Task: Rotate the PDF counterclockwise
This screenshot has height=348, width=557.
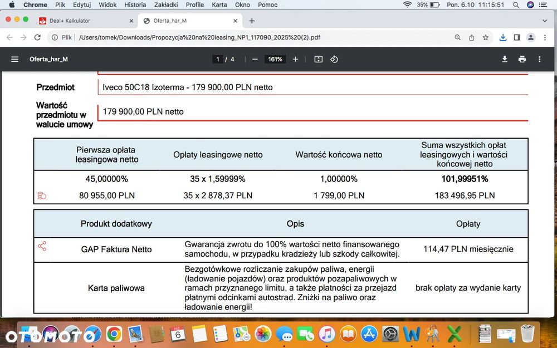Action: (334, 60)
